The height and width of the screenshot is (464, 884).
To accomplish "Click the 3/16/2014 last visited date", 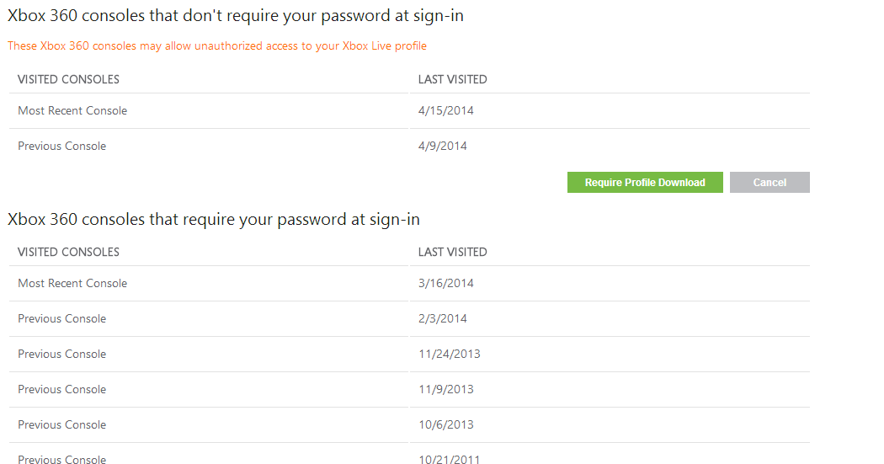I will point(446,284).
